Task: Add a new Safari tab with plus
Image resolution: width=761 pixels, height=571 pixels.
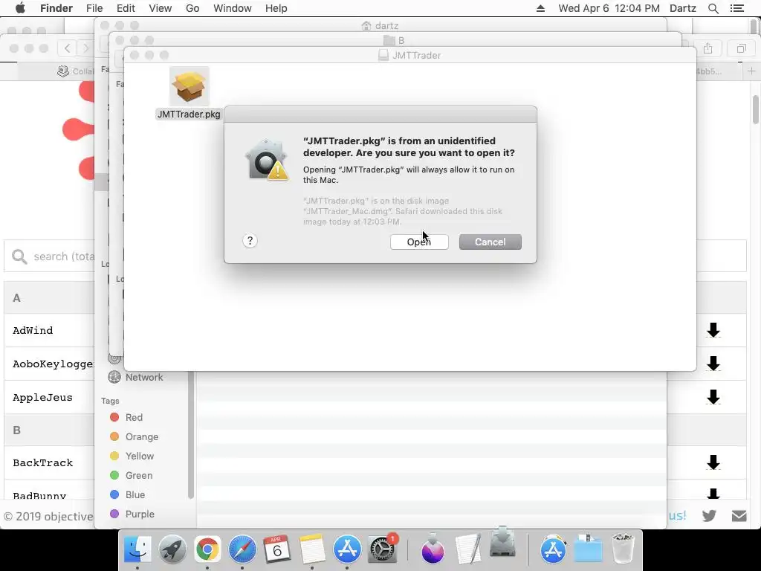Action: (752, 71)
